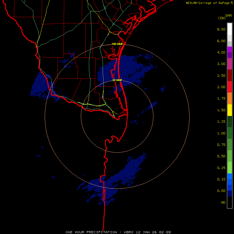Select the 8.00 legend value
The height and width of the screenshot is (234, 234).
tap(221, 29)
